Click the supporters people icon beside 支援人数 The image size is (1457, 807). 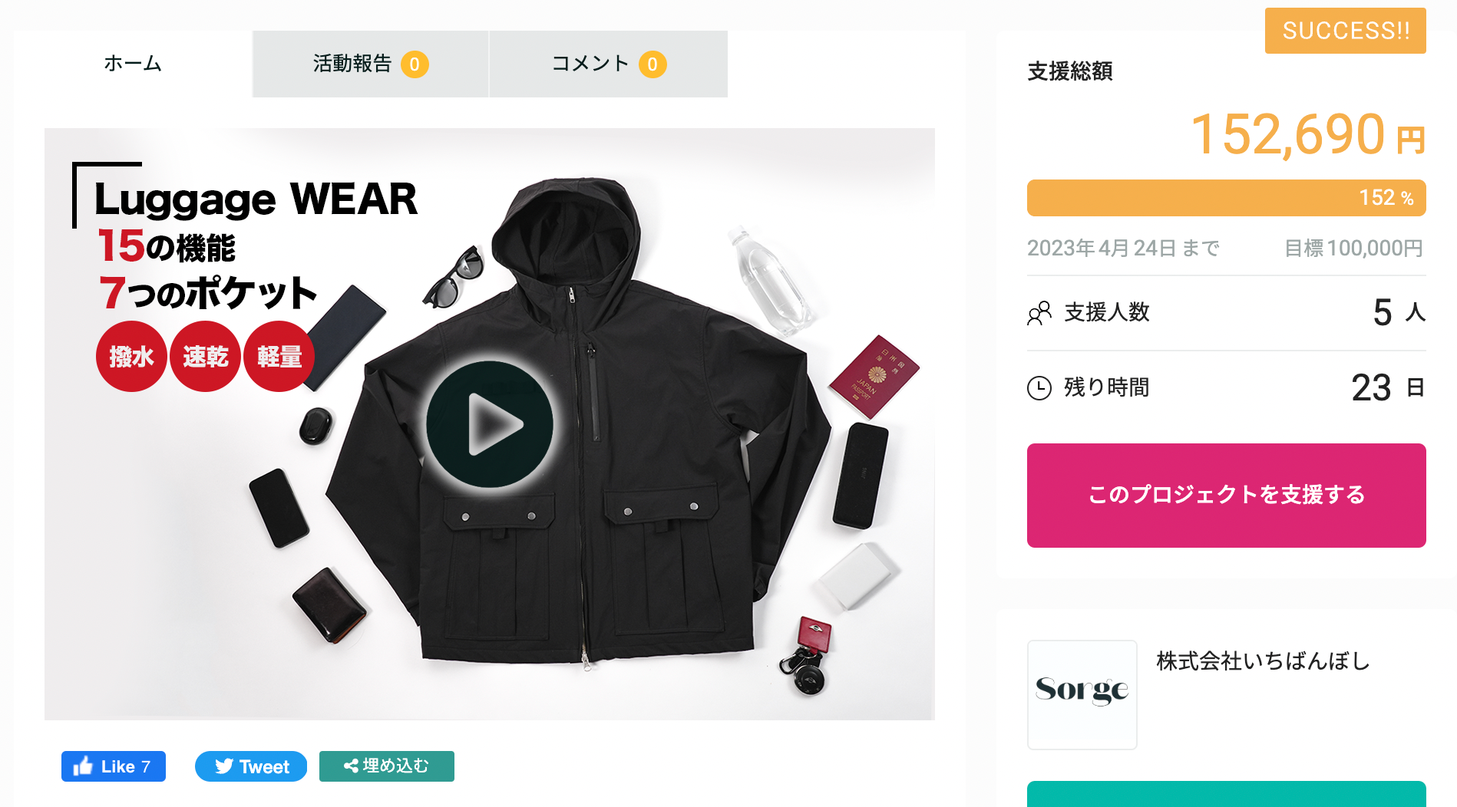click(1039, 313)
